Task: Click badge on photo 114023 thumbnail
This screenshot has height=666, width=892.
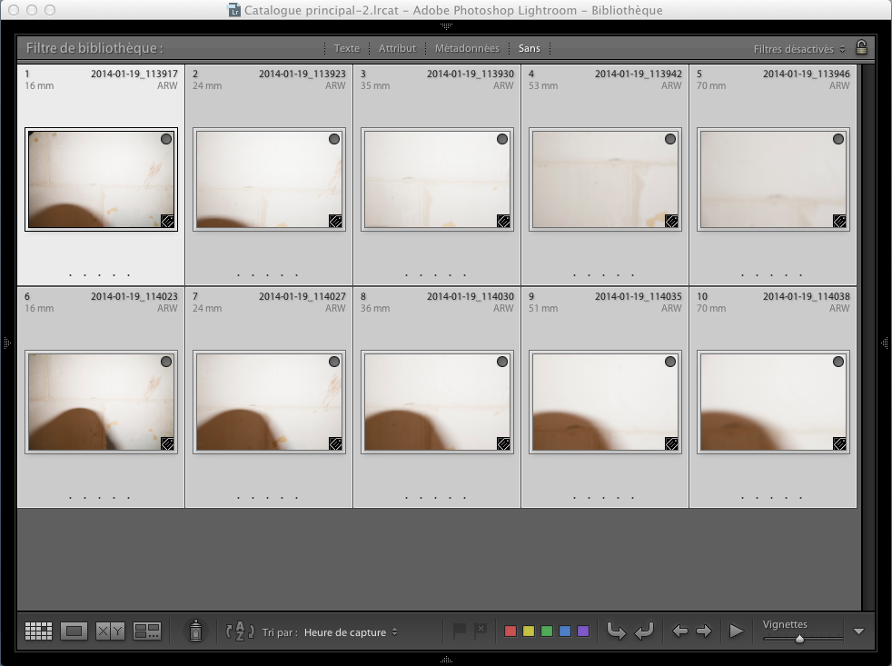Action: (167, 443)
